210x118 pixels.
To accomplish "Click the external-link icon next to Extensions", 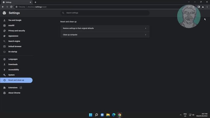I will tap(21, 88).
